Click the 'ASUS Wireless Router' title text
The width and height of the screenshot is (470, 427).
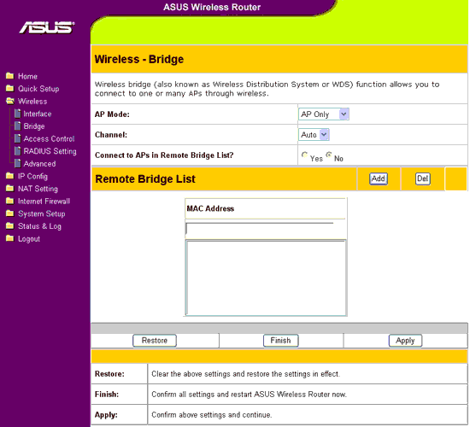pos(212,7)
